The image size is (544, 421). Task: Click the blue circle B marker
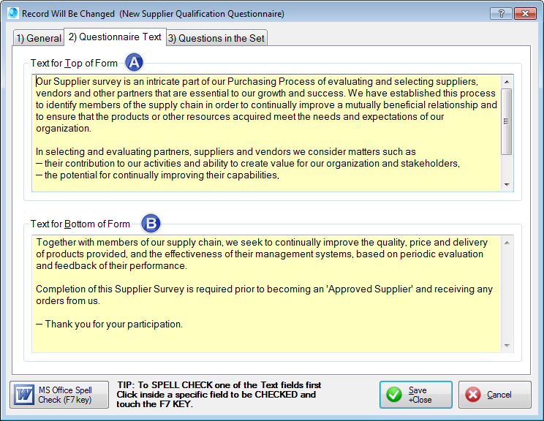pyautogui.click(x=151, y=224)
